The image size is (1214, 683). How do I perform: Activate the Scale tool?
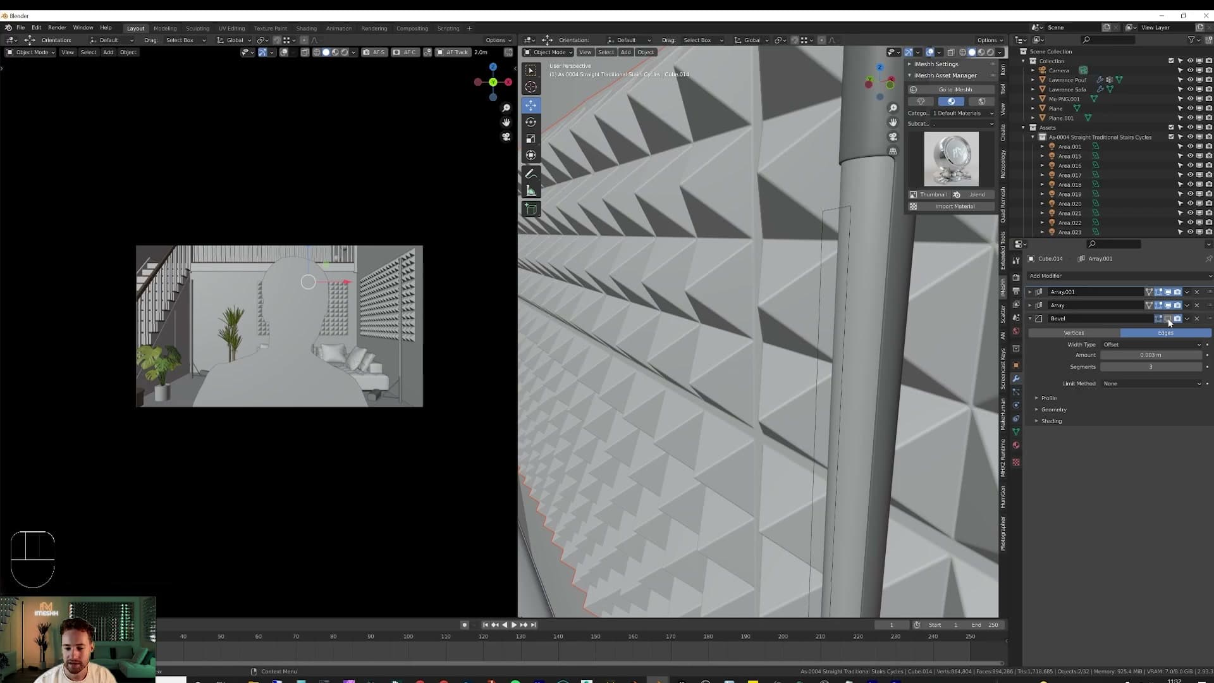click(x=531, y=138)
